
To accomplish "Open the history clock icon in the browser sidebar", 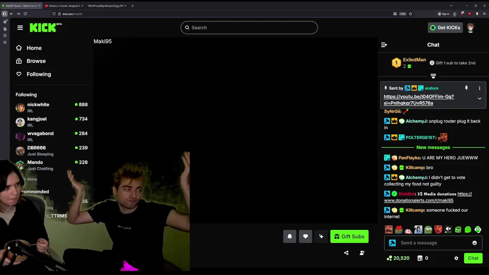I will point(5,36).
